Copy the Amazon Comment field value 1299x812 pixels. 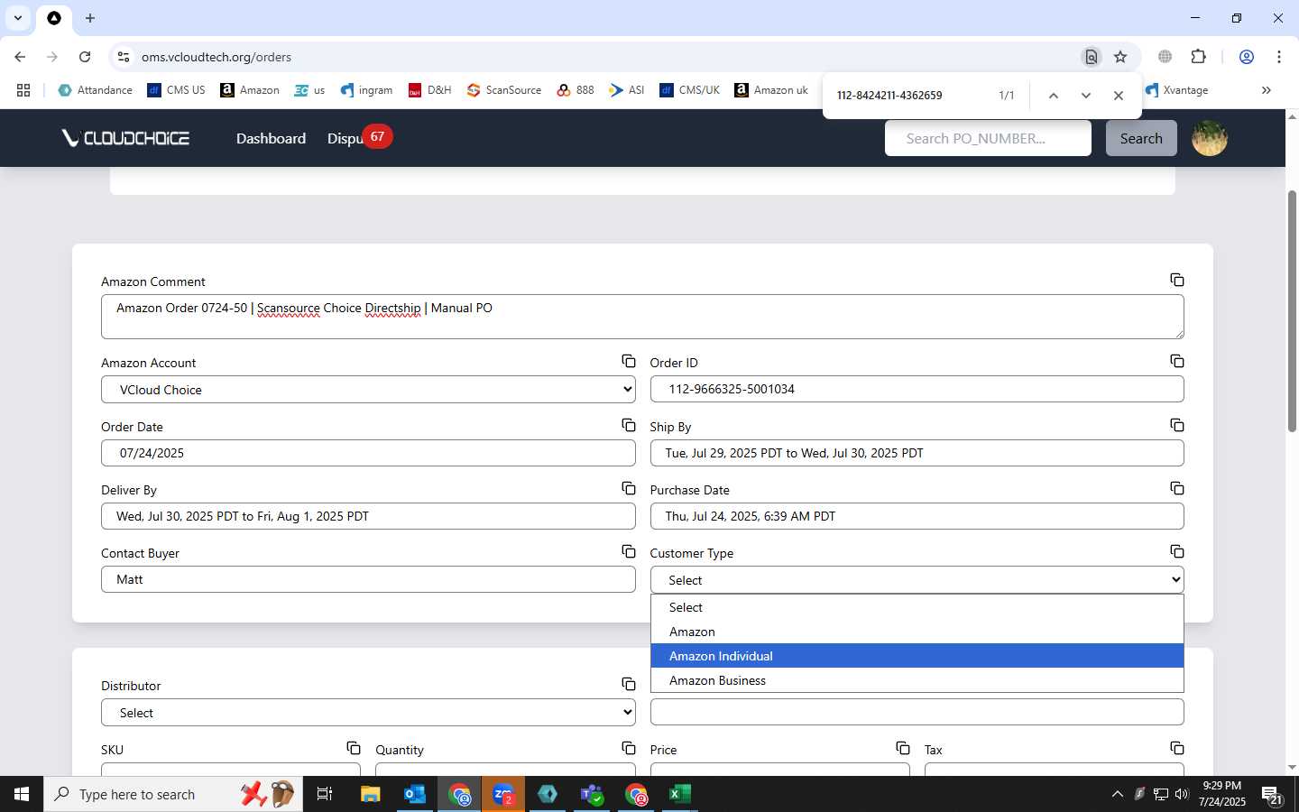[x=1176, y=280]
